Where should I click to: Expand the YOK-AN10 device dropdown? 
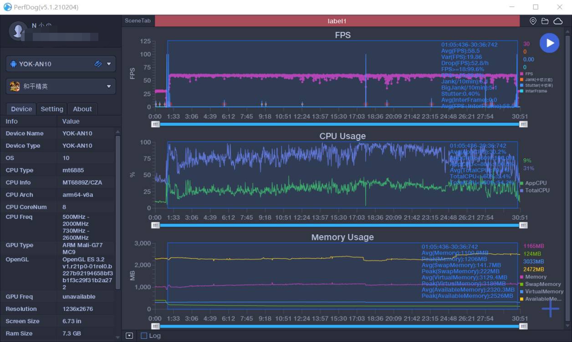click(108, 64)
